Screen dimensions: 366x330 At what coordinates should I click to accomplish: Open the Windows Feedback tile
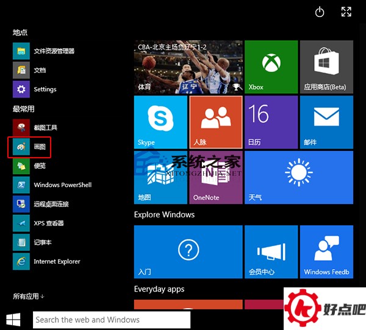point(326,251)
